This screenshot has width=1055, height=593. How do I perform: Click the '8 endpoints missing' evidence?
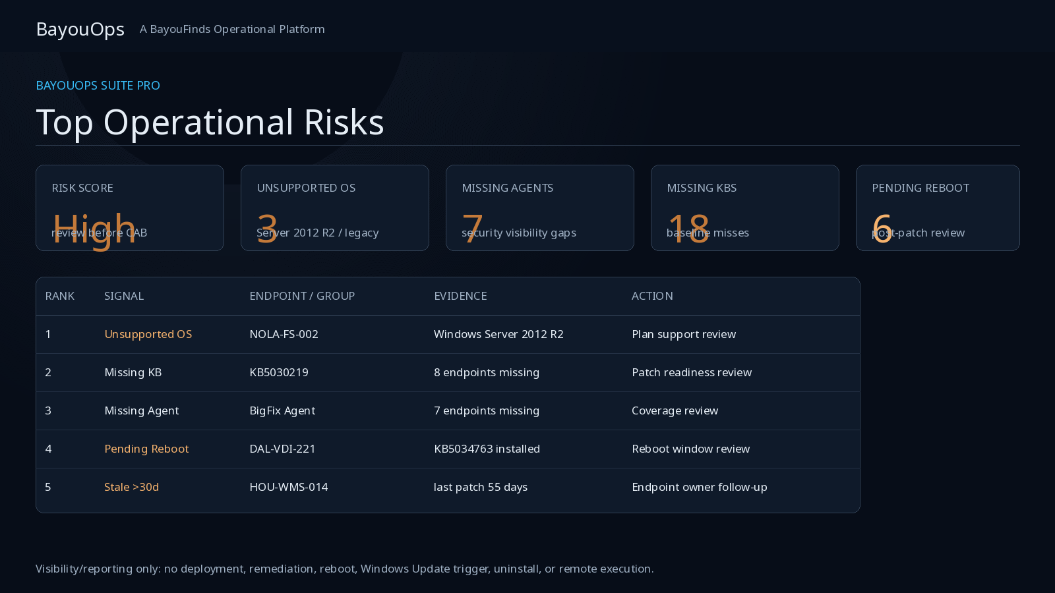coord(487,372)
